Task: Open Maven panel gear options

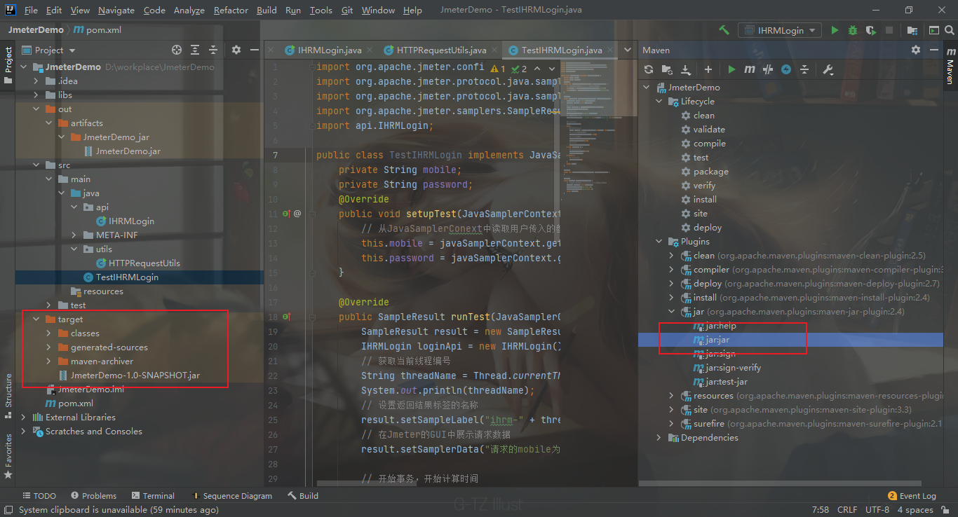Action: 915,50
